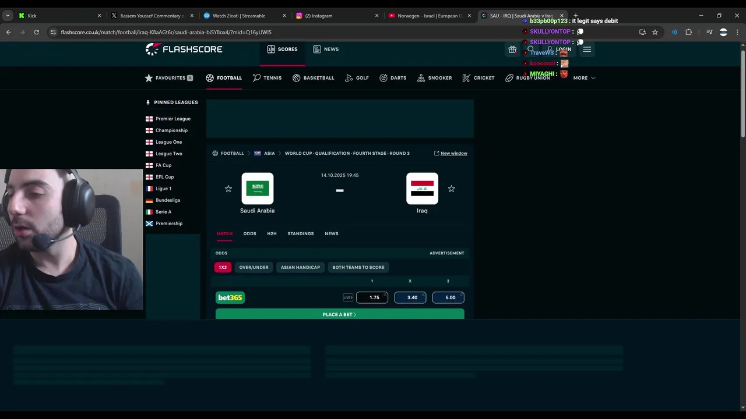Switch to the top News section
This screenshot has width=746, height=419.
pyautogui.click(x=326, y=49)
